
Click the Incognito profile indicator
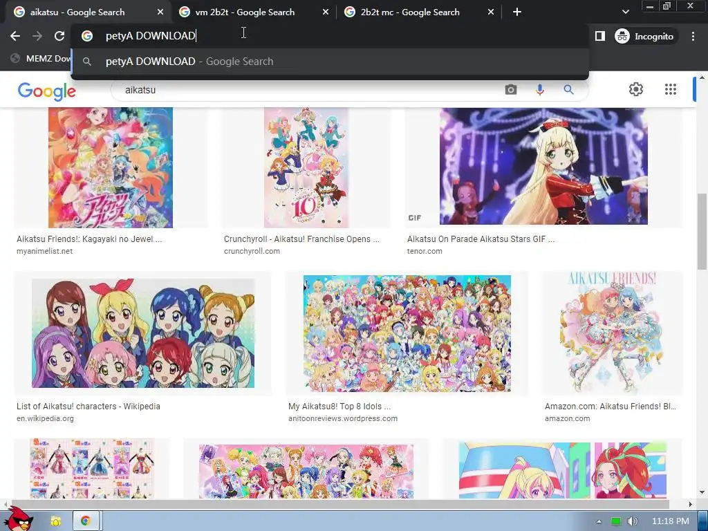pyautogui.click(x=644, y=36)
